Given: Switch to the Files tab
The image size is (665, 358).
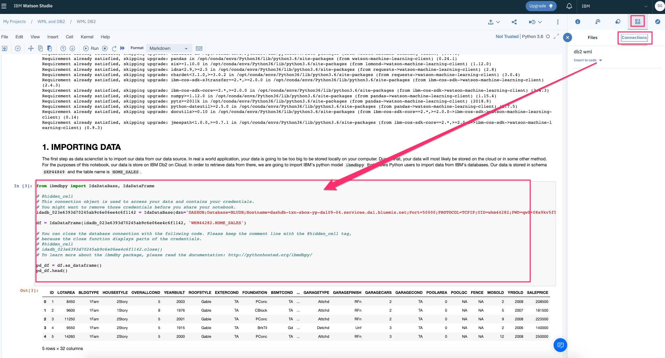Looking at the screenshot, I should tap(592, 38).
